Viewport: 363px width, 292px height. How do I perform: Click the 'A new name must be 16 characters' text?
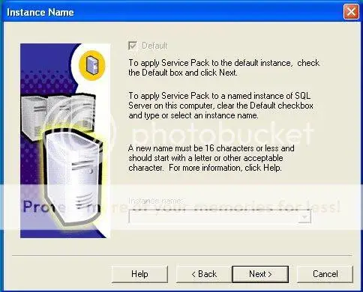coord(211,158)
